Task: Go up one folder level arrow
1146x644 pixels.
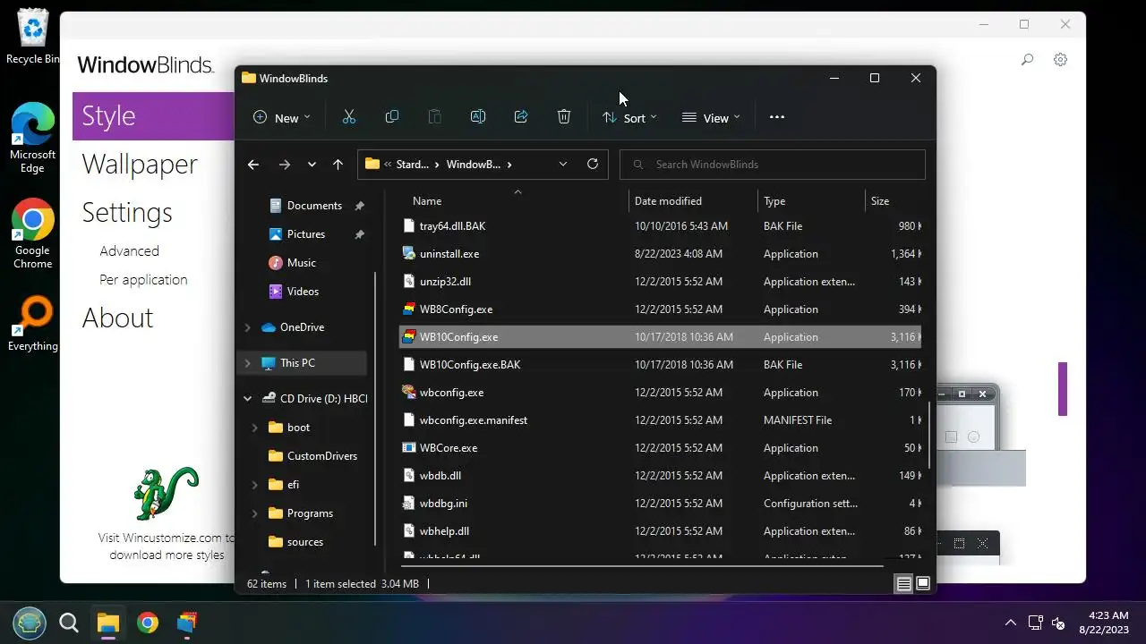Action: coord(338,165)
